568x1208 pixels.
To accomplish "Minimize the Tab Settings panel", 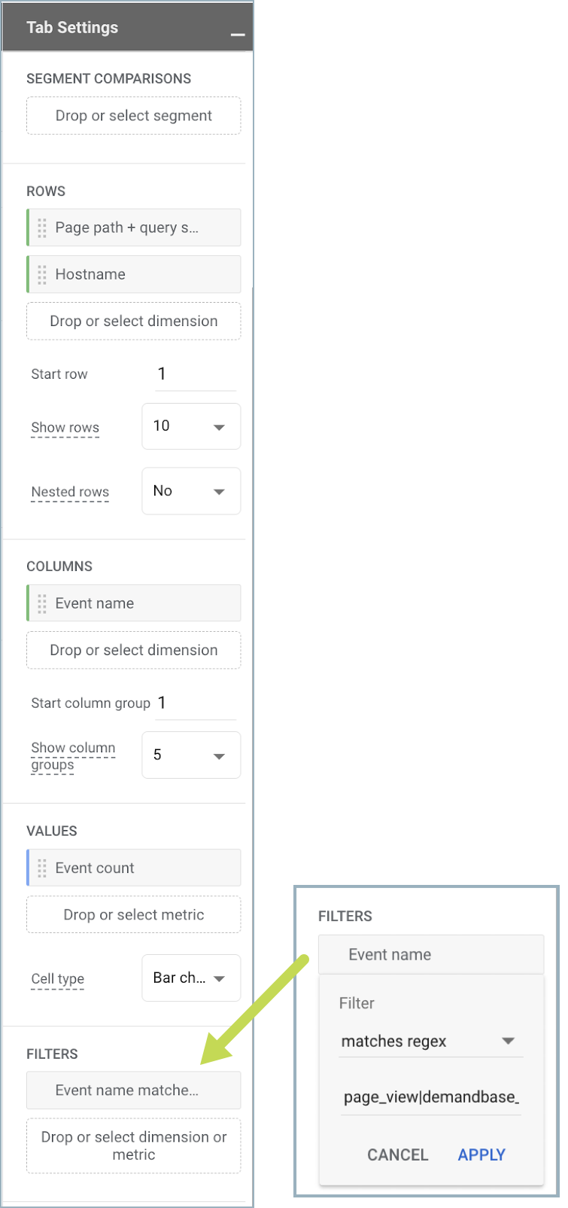I will point(238,35).
